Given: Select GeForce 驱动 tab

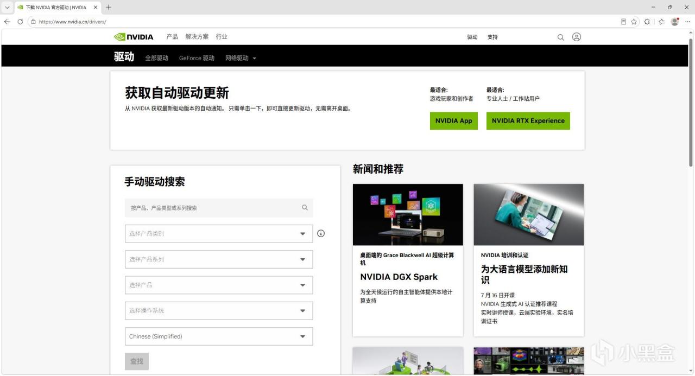Looking at the screenshot, I should pos(197,58).
